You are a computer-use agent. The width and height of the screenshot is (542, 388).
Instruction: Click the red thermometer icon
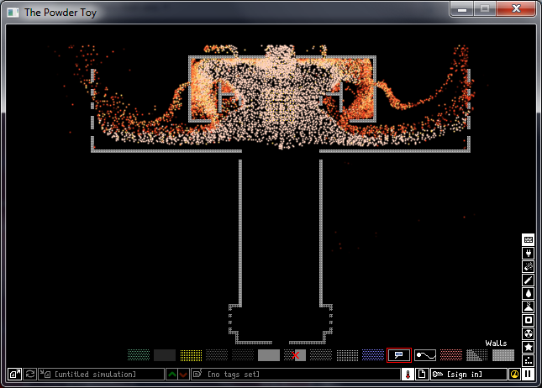pyautogui.click(x=408, y=375)
